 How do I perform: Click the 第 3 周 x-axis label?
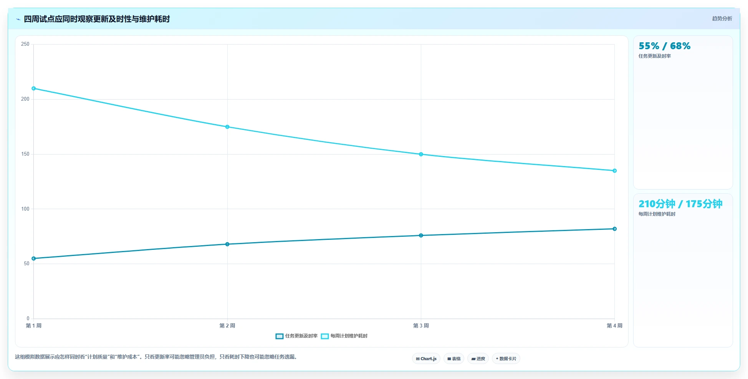tap(421, 326)
